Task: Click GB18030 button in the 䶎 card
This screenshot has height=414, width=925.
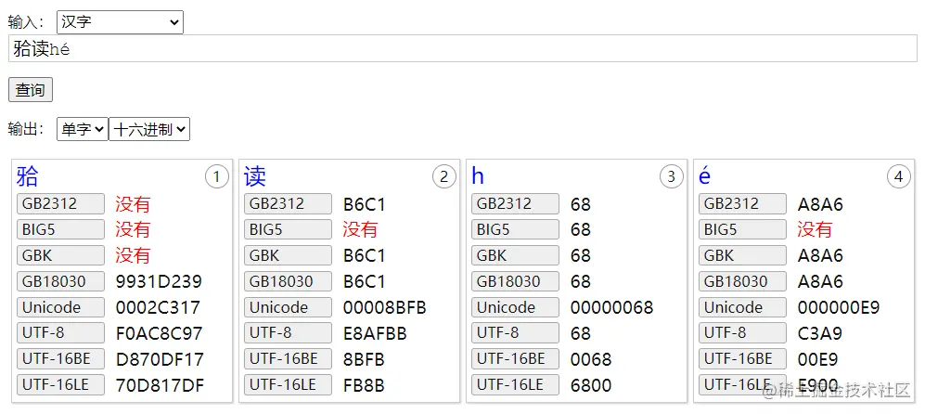Action: coord(60,281)
